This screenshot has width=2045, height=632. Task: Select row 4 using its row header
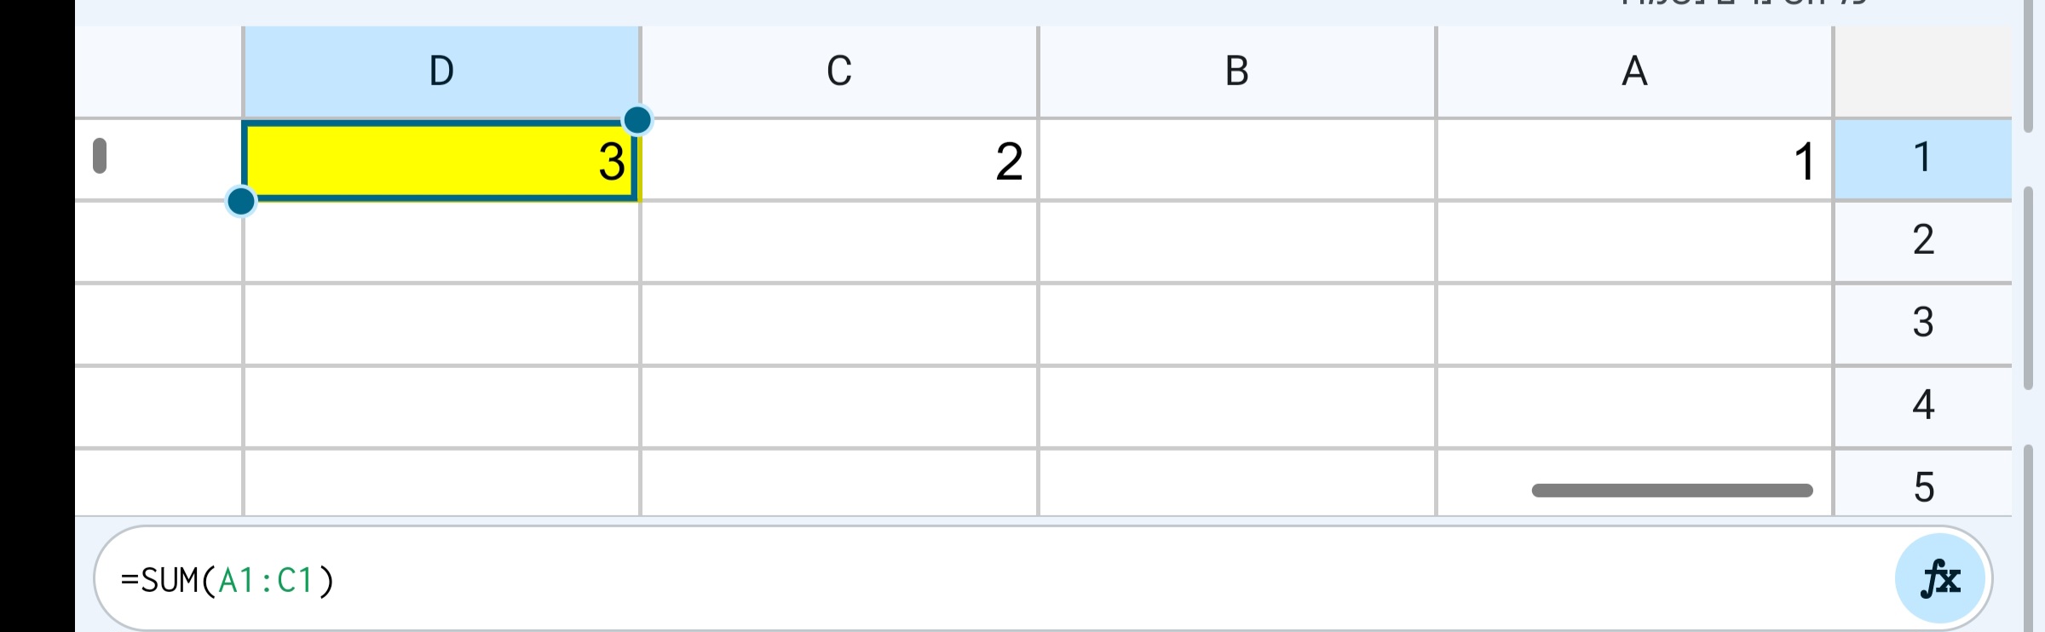(x=1922, y=405)
